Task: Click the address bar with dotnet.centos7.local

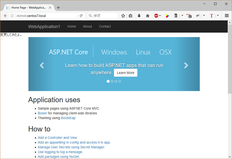Action: click(x=47, y=16)
